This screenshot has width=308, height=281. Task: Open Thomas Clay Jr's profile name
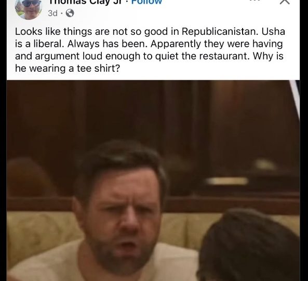86,2
